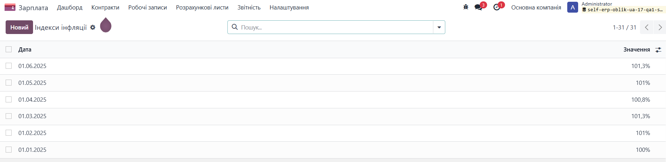Go to next page arrow
666x162 pixels.
pyautogui.click(x=660, y=27)
